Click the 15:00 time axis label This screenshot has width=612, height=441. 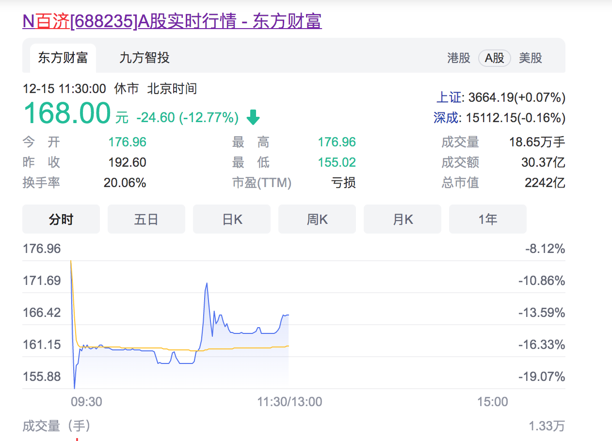click(492, 402)
